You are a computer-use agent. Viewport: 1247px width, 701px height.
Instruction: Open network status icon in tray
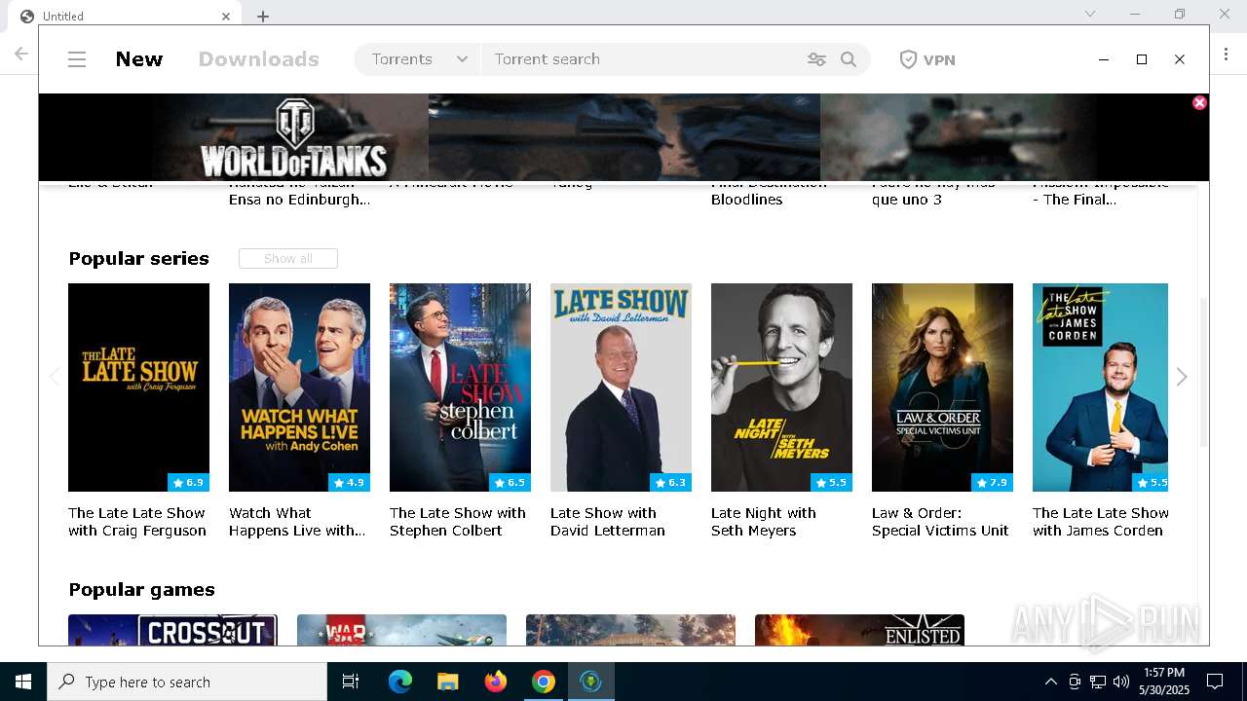click(1098, 682)
